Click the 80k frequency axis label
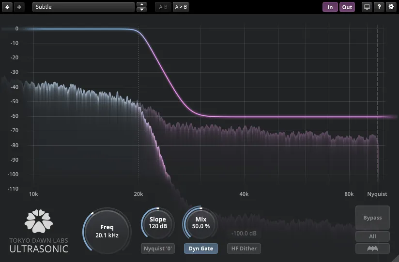This screenshot has width=399, height=262. click(349, 194)
